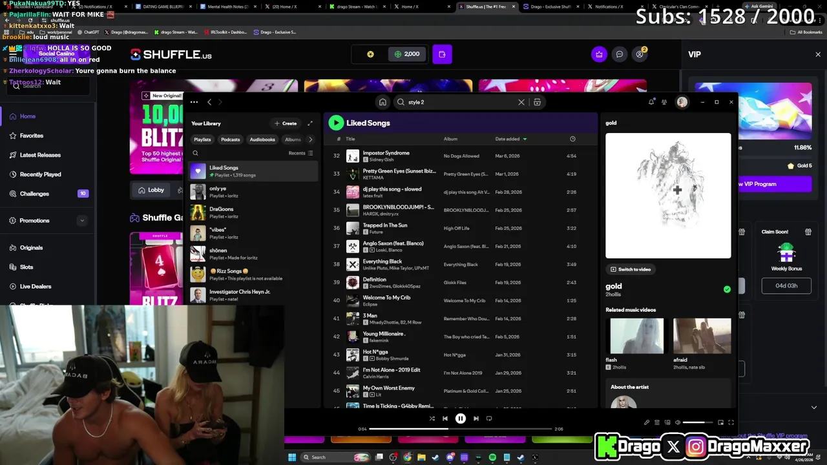Screen dimensions: 827x465
Task: Open Shuffle account profile icon
Action: coord(640,54)
